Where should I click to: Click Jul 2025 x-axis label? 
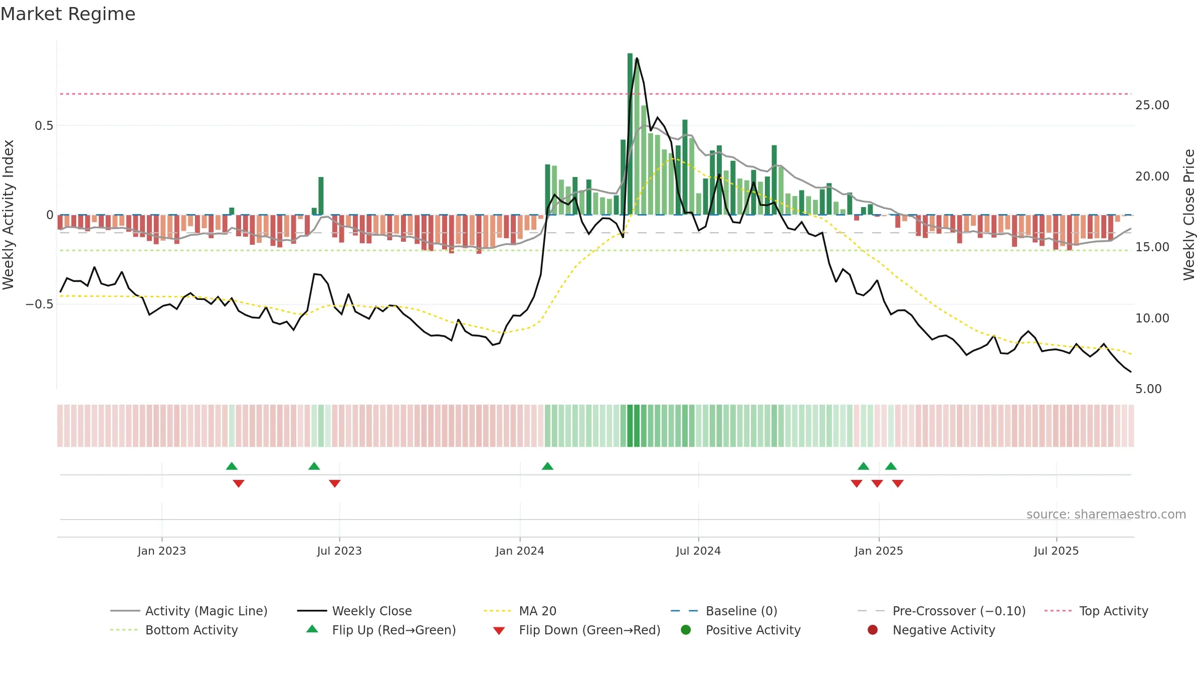(1056, 551)
